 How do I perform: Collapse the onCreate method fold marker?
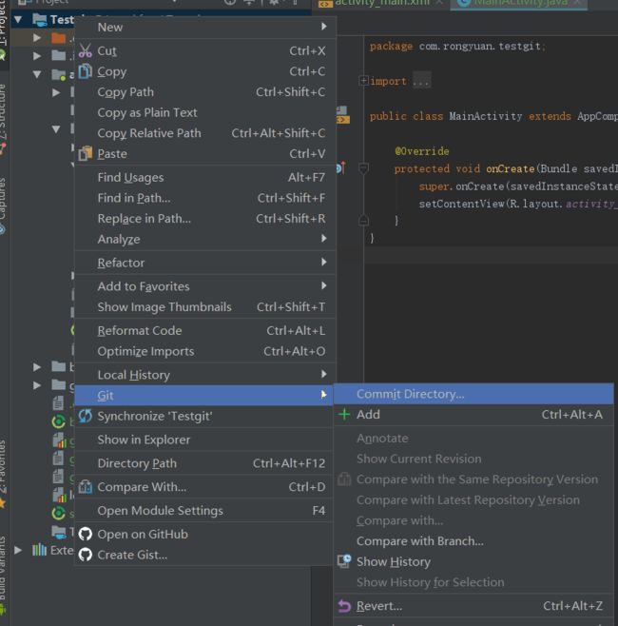click(363, 168)
